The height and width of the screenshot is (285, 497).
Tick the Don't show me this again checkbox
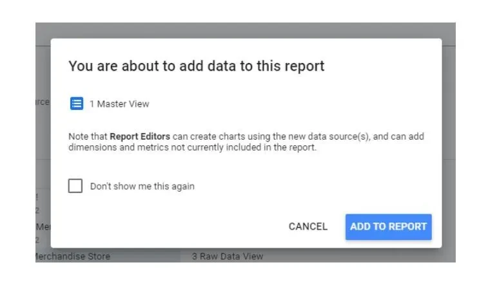pos(75,186)
